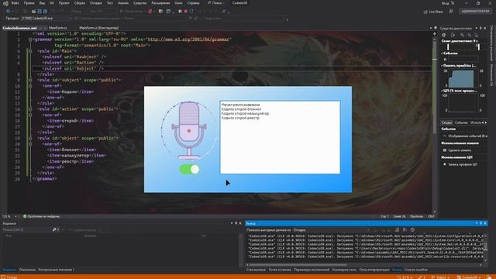This screenshot has width=496, height=279.
Task: Click the microphone image in the app window
Action: [189, 131]
